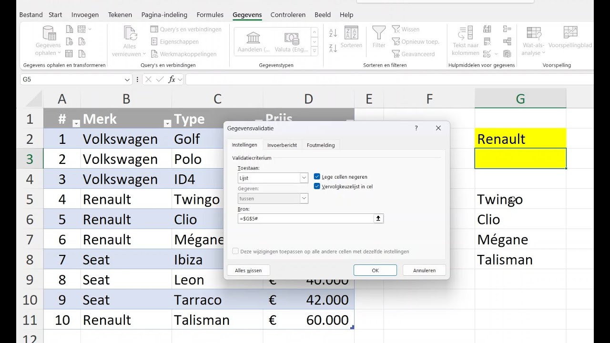
Task: Click the Talisman cell in column G
Action: [520, 260]
